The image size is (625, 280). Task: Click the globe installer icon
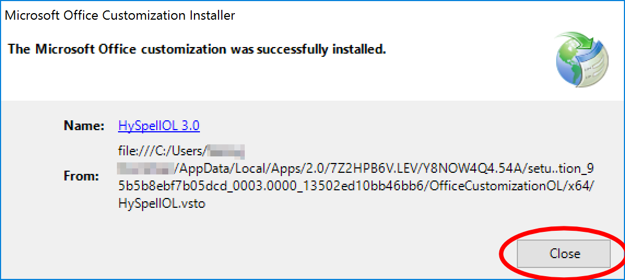click(x=582, y=60)
